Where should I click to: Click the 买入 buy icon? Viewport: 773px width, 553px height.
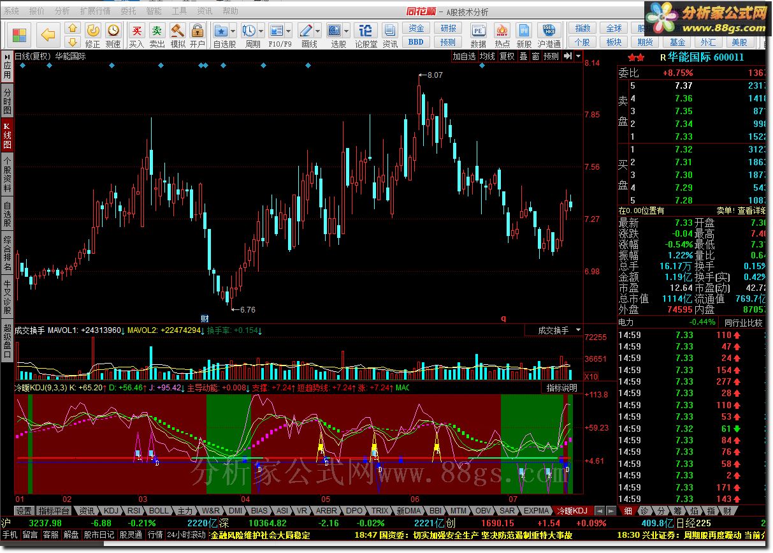(136, 35)
